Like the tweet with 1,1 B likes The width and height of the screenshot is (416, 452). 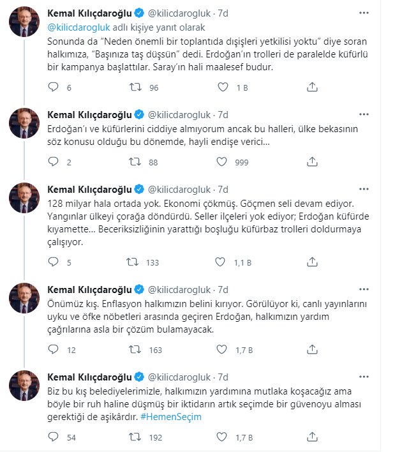pyautogui.click(x=220, y=262)
